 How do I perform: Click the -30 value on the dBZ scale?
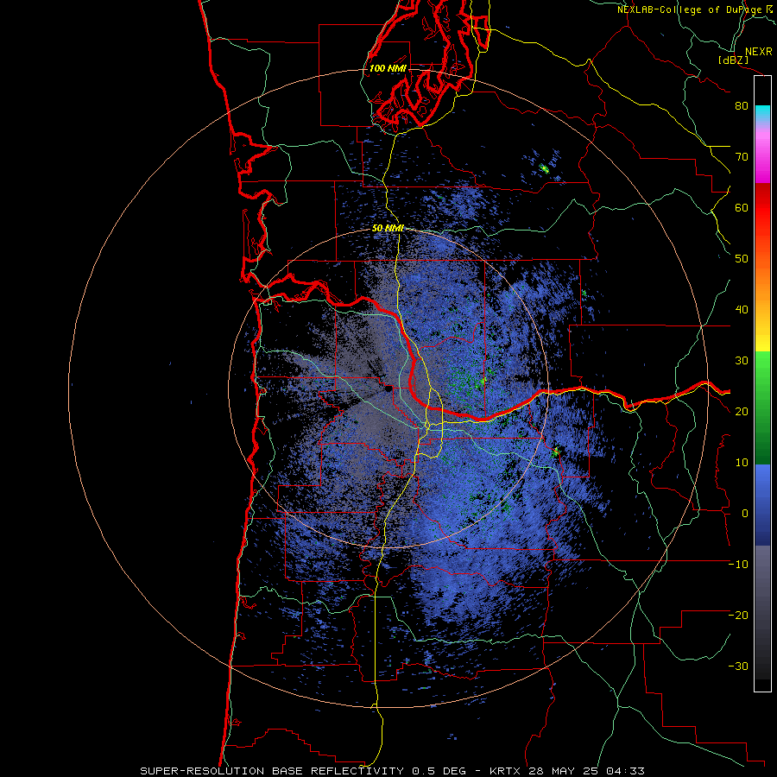[738, 666]
